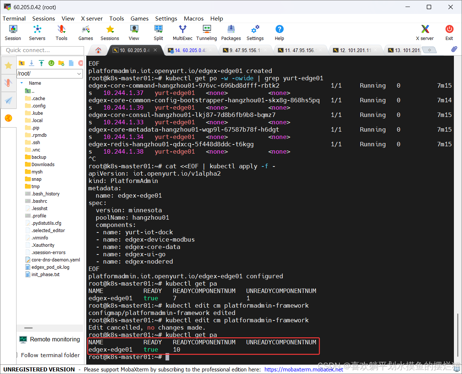Open the Games toolbar icon

pos(86,33)
